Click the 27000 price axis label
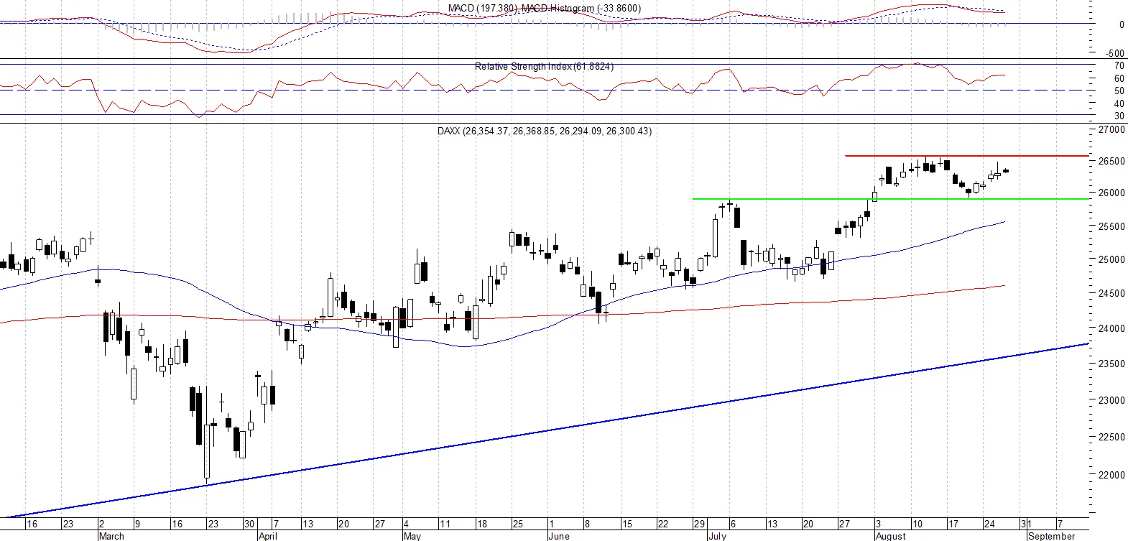 [x=1111, y=129]
